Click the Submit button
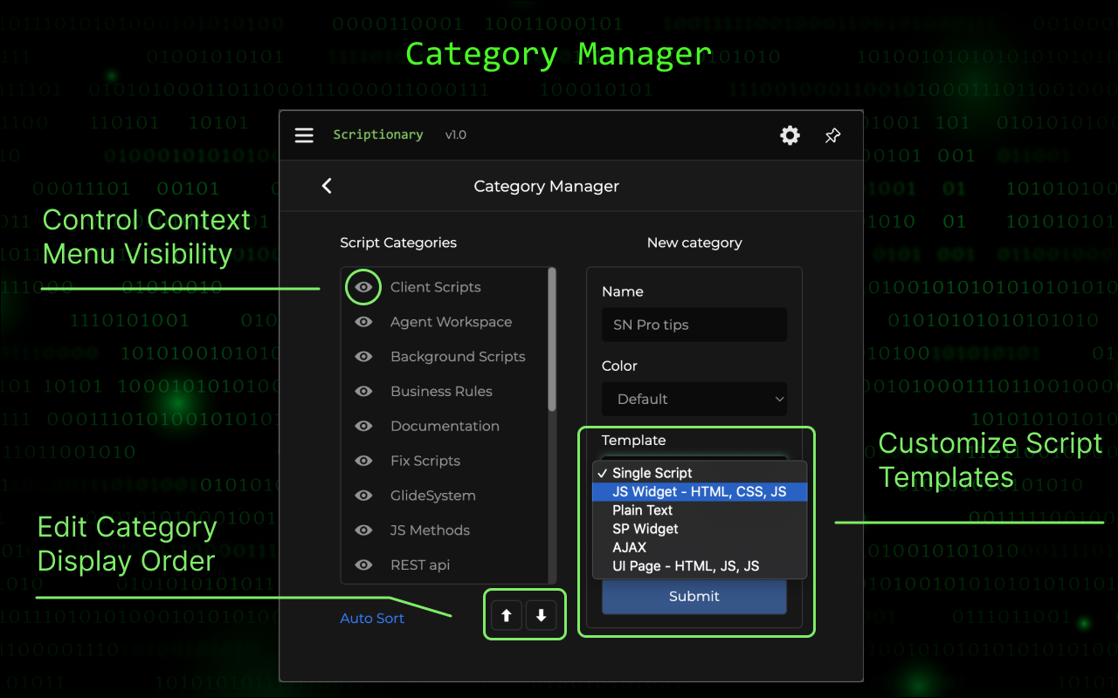The height and width of the screenshot is (698, 1118). click(694, 597)
